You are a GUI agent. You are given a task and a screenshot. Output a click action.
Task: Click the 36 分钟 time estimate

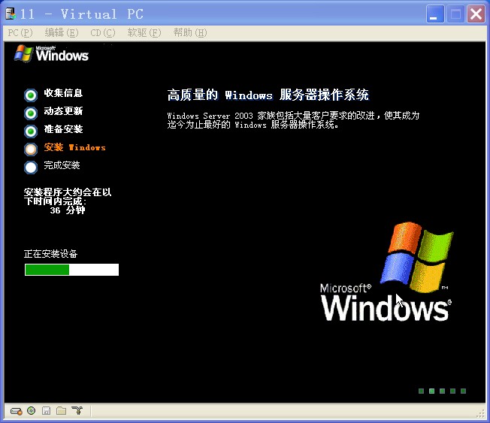click(68, 210)
